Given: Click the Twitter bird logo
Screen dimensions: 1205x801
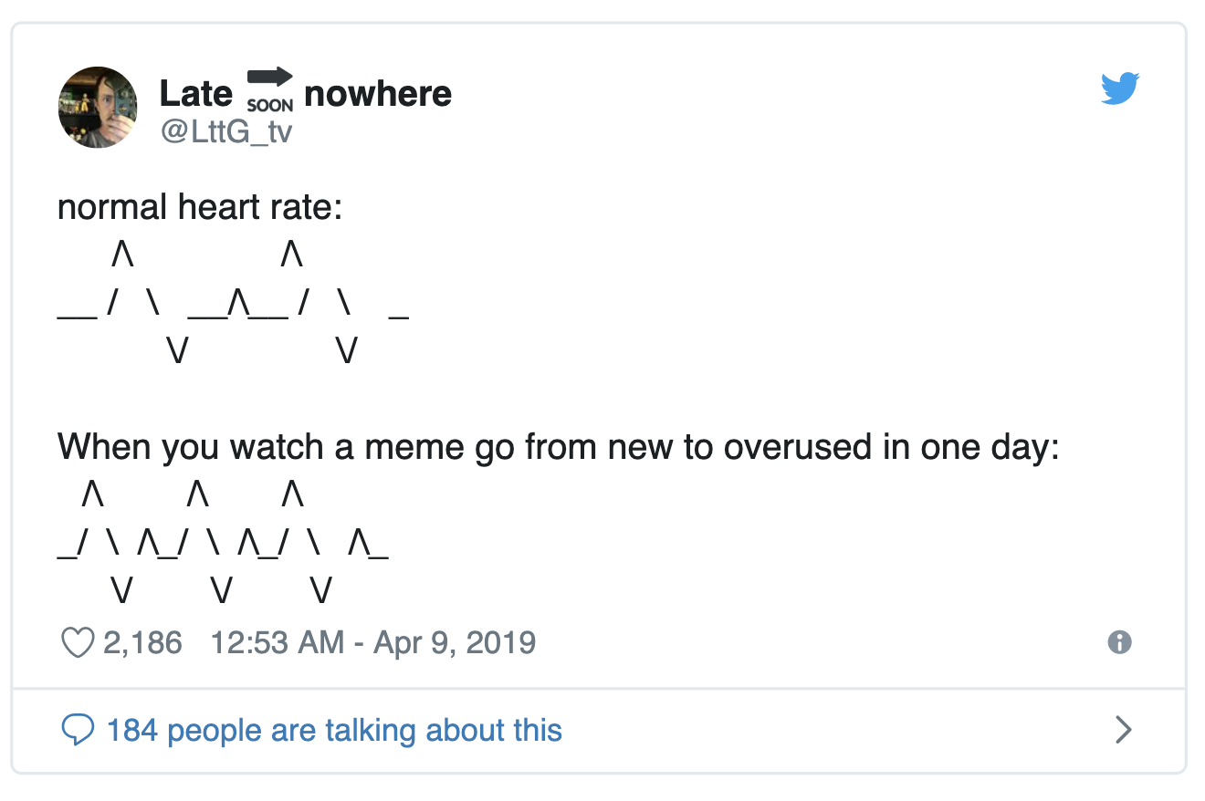Looking at the screenshot, I should 1120,87.
